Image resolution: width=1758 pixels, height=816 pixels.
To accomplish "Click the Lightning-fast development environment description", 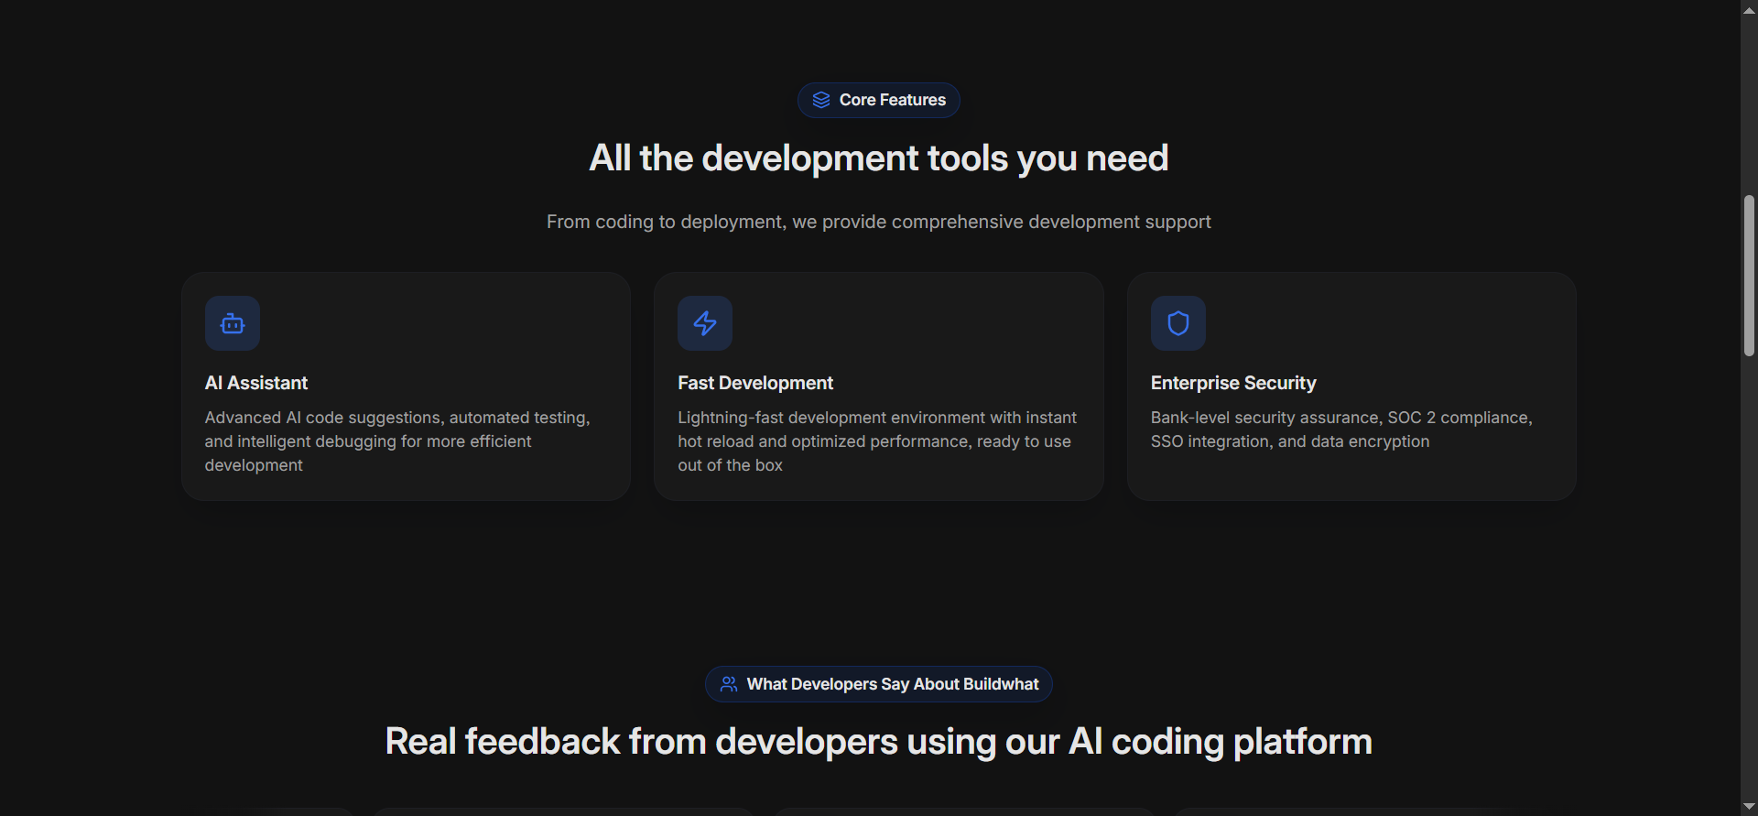I will [x=877, y=441].
